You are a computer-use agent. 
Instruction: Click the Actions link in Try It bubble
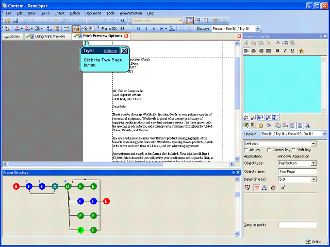point(110,50)
